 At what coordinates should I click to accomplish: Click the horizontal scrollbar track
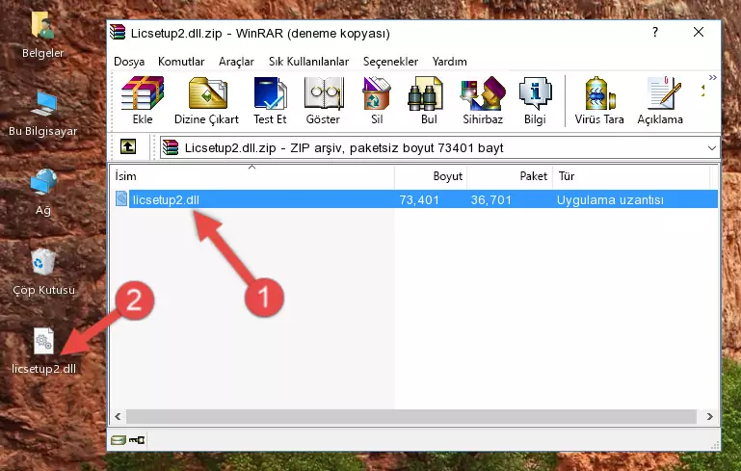(411, 416)
